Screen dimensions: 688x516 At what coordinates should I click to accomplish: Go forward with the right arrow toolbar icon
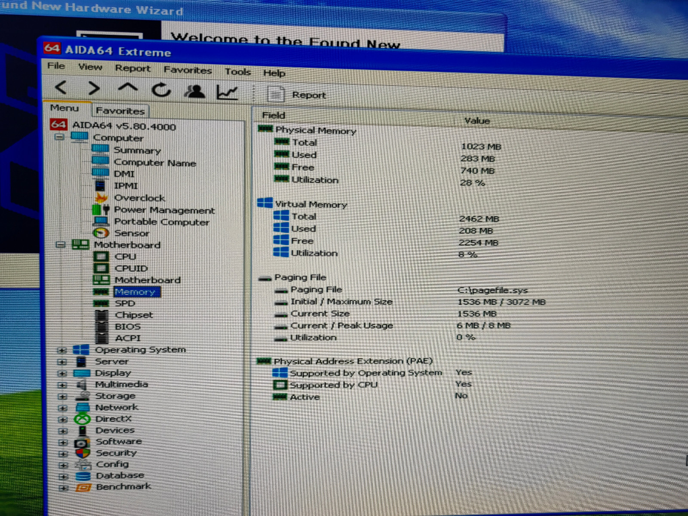94,89
